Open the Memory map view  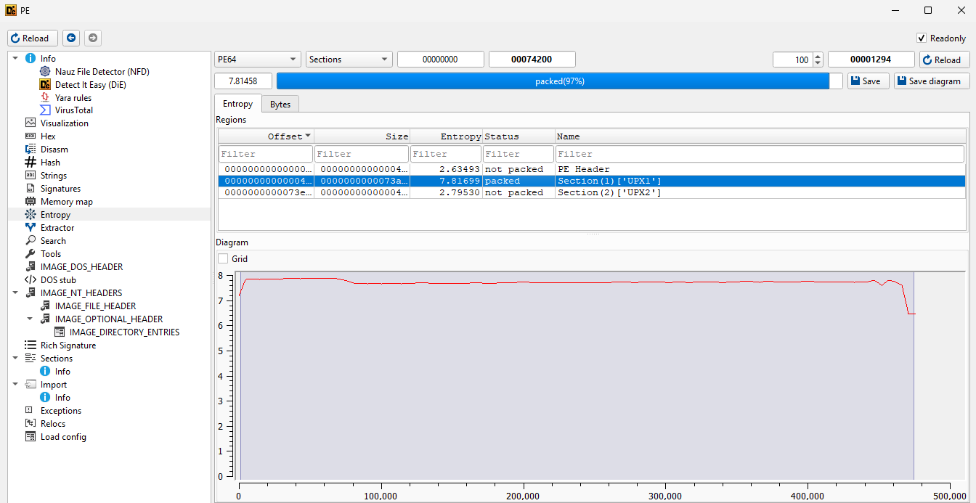tap(66, 202)
